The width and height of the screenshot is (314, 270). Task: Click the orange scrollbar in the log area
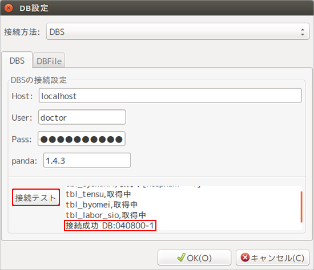[x=301, y=207]
